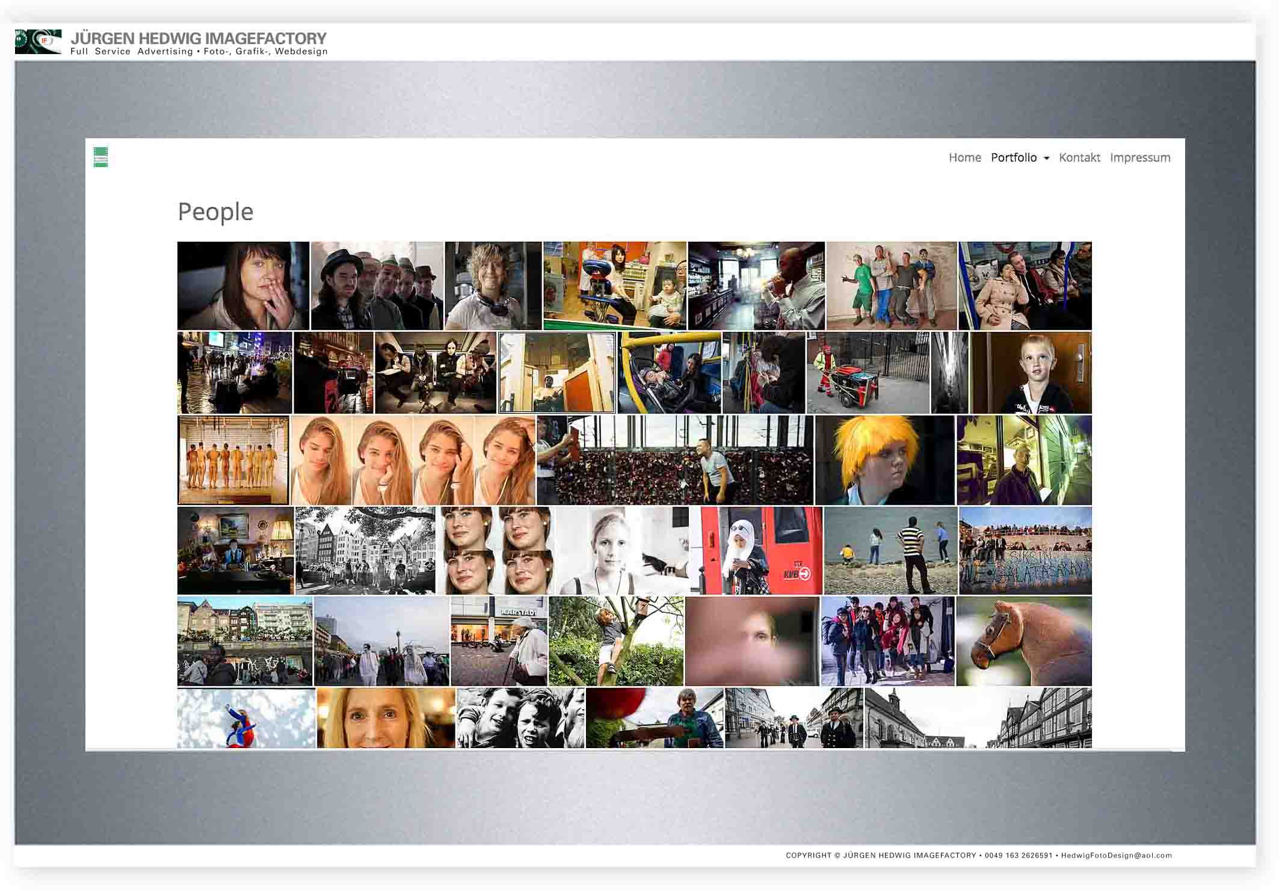Go to the Home page

(x=964, y=158)
